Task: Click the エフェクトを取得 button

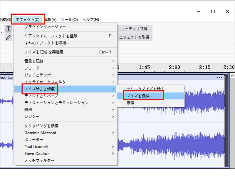Action: pos(135,37)
